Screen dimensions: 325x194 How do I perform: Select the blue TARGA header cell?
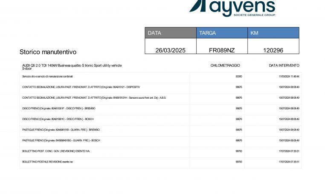coord(222,33)
